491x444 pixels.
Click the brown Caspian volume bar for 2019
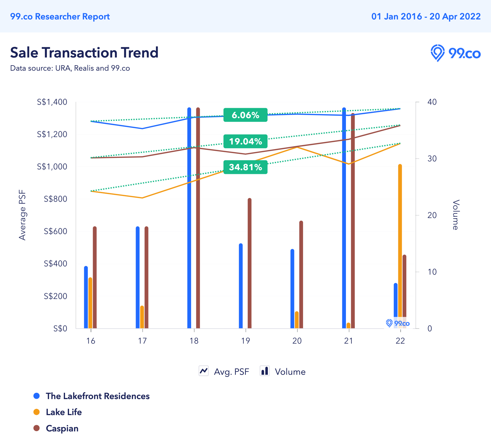[x=250, y=263]
